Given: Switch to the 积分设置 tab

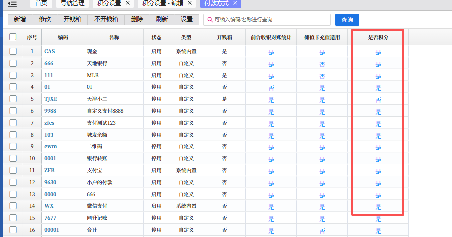Looking at the screenshot, I should (x=109, y=3).
